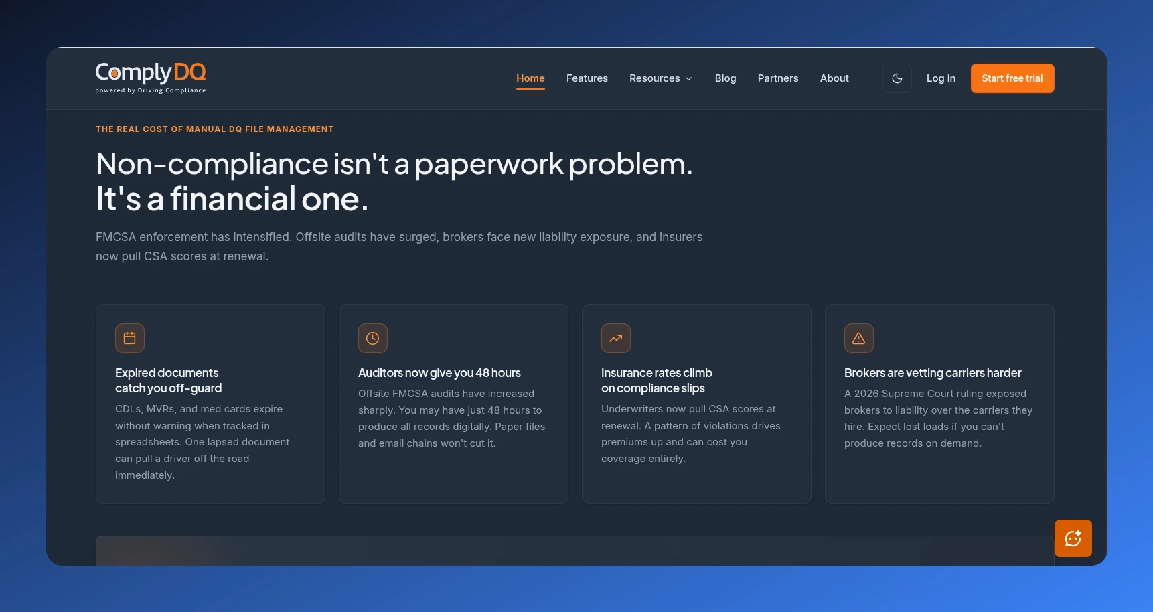Click the ComplyDQ logo
The height and width of the screenshot is (612, 1153).
click(151, 78)
